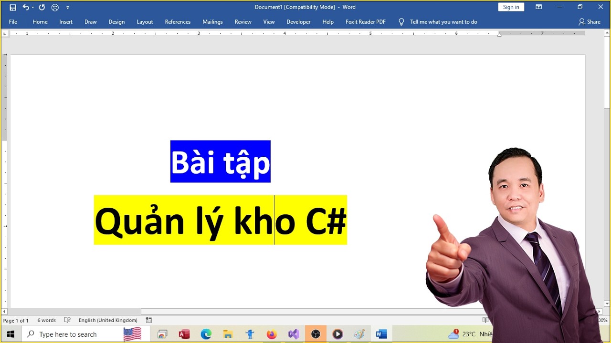Launch Microsoft Access from taskbar
The image size is (611, 343).
[x=184, y=334]
